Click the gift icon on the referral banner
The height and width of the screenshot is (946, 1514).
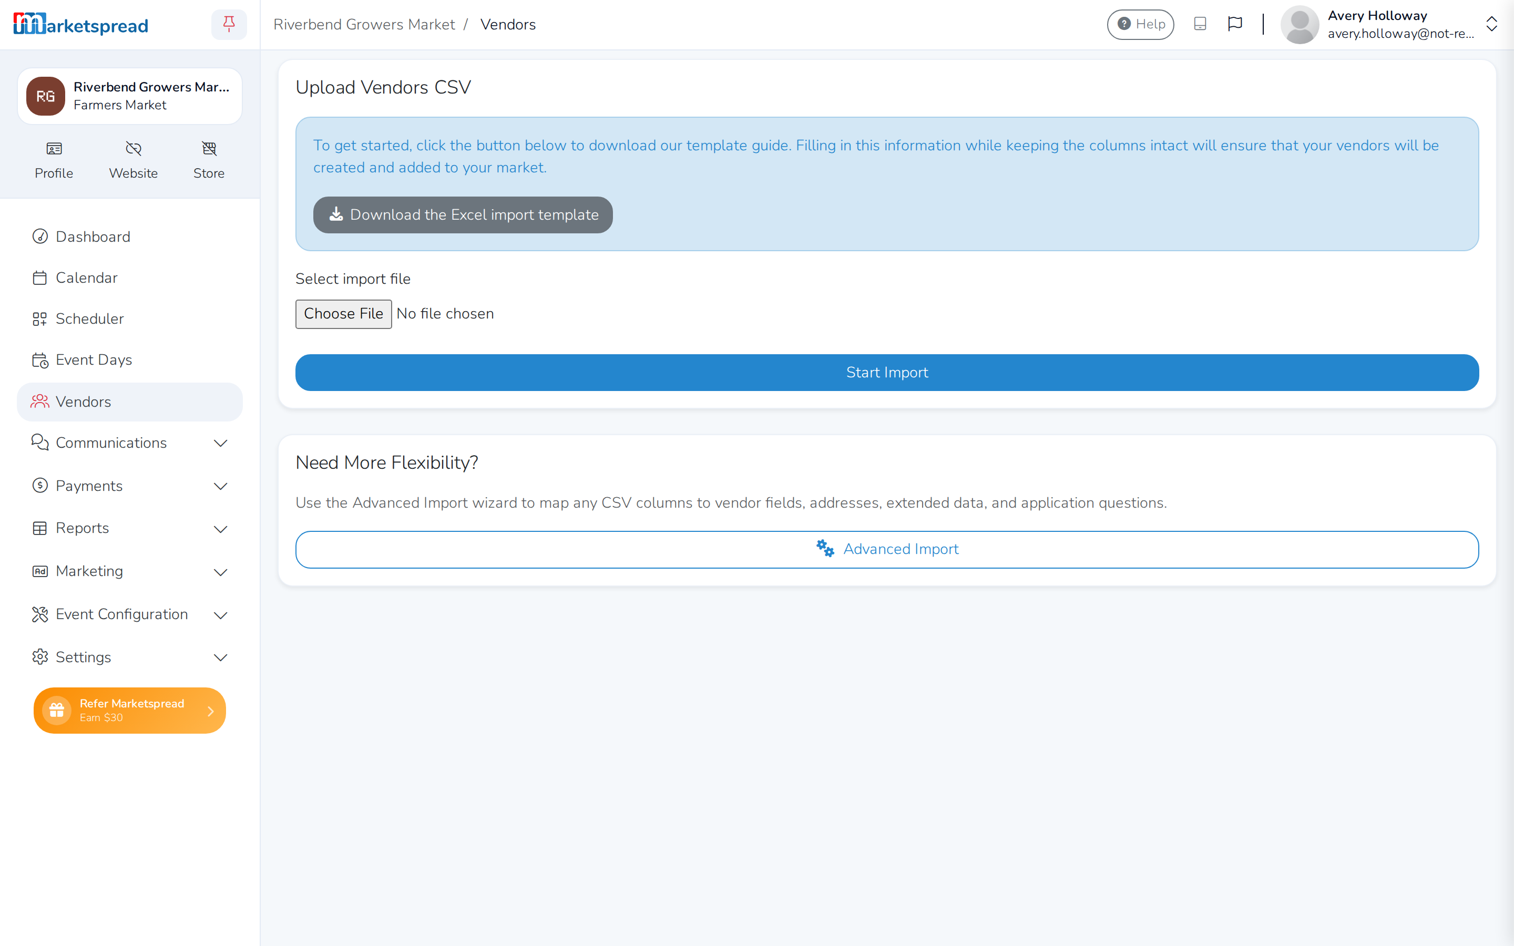click(57, 711)
